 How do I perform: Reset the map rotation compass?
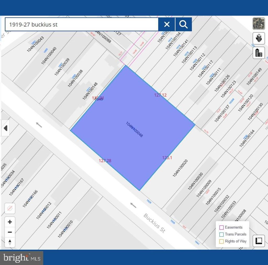(10, 208)
